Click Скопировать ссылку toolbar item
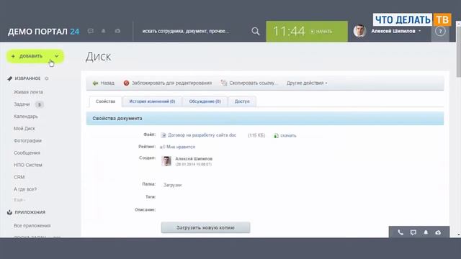The height and width of the screenshot is (259, 461). pyautogui.click(x=249, y=83)
